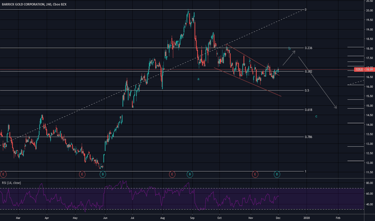Click the Jun label on time axis
This screenshot has width=375, height=221.
point(105,218)
